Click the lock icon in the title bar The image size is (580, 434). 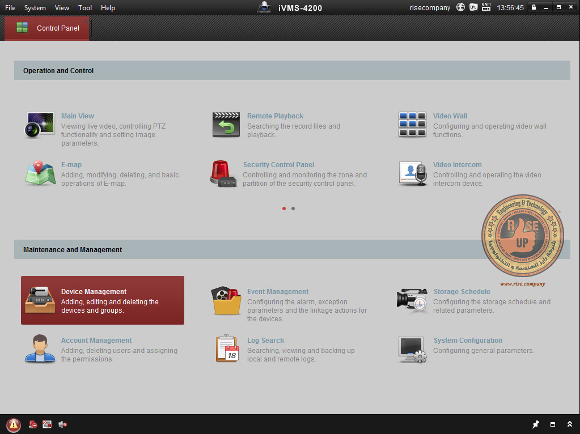(534, 7)
